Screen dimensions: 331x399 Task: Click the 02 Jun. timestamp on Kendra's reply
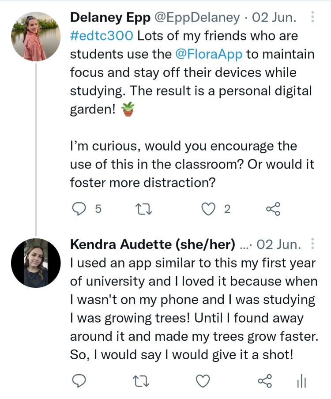click(279, 244)
